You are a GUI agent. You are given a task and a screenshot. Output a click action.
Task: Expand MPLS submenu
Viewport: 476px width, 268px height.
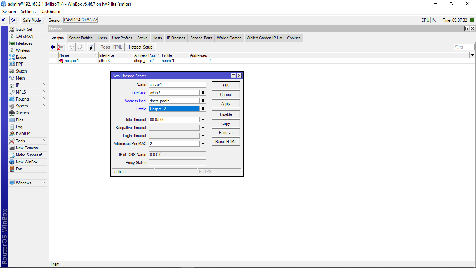point(44,92)
